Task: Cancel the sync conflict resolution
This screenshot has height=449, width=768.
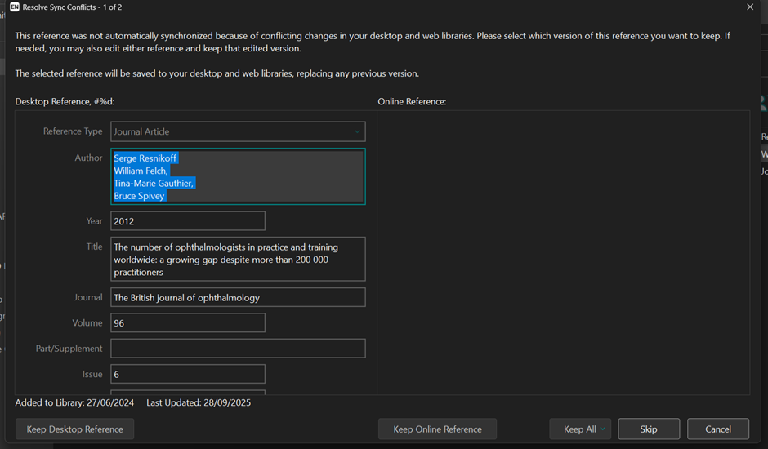Action: (718, 429)
